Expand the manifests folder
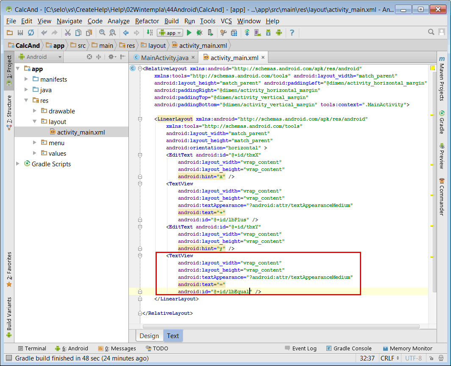This screenshot has width=451, height=366. pos(26,79)
